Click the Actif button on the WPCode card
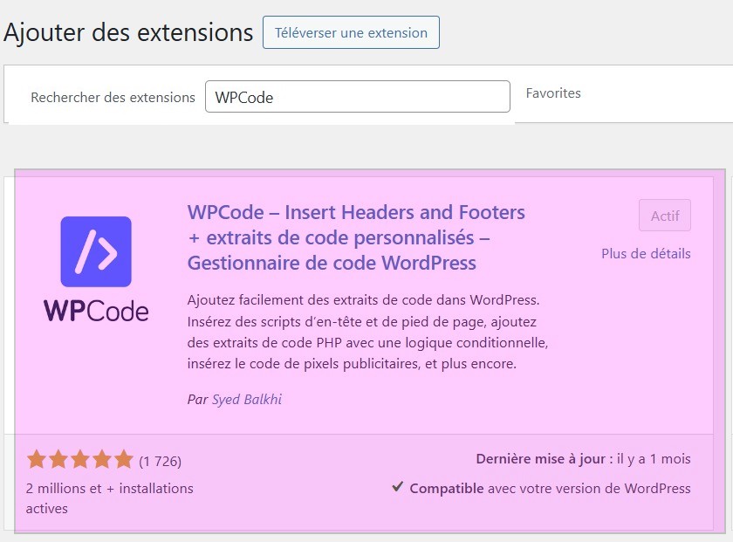Viewport: 733px width, 542px height. (x=664, y=216)
